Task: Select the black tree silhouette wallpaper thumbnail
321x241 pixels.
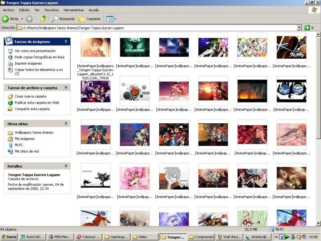Action: (x=95, y=178)
